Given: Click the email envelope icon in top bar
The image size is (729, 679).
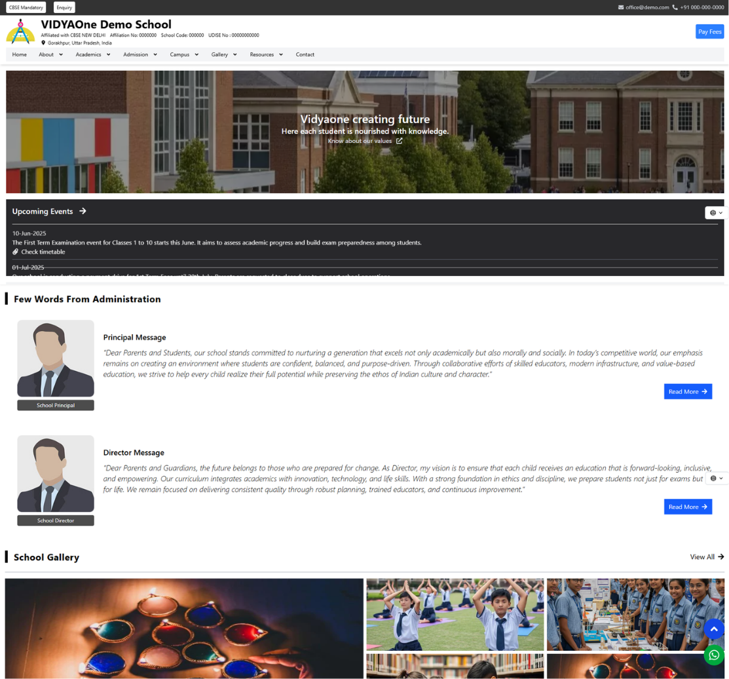Looking at the screenshot, I should click(621, 7).
